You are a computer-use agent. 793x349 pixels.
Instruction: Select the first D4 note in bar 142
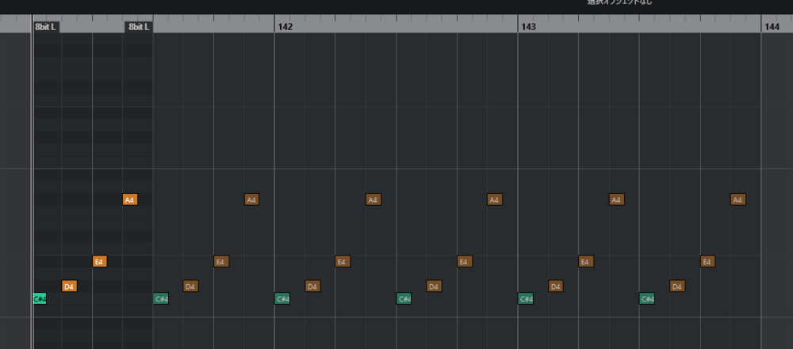(x=312, y=286)
